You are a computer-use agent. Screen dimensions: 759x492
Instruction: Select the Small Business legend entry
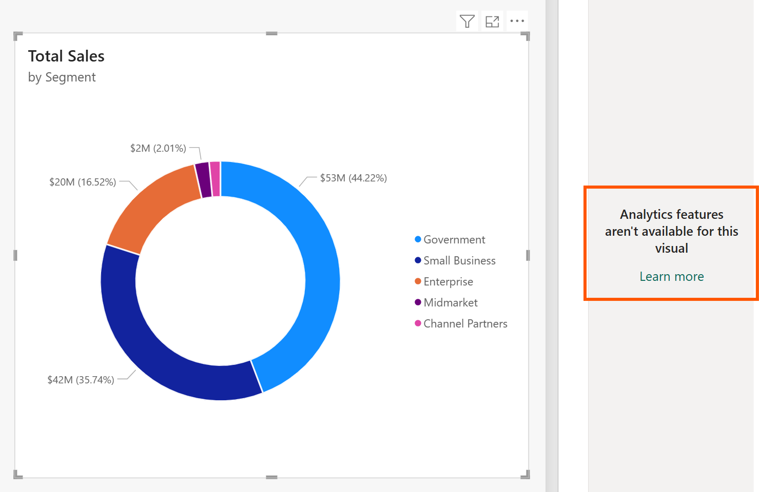(x=459, y=260)
